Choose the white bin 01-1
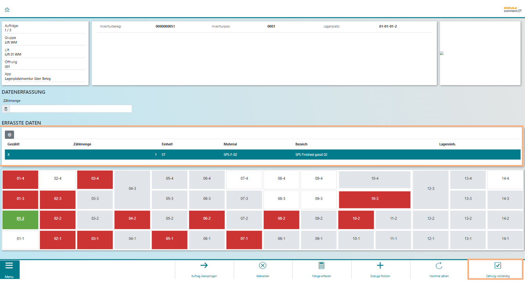 [x=20, y=239]
